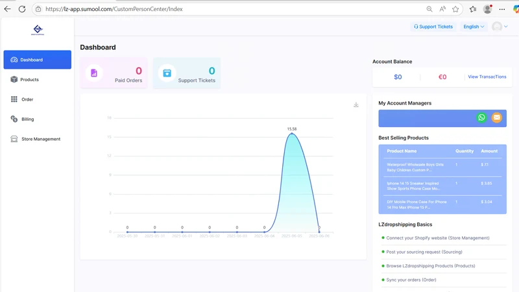Screen dimensions: 519x292
Task: Open the Dashboard menu item
Action: pos(38,60)
